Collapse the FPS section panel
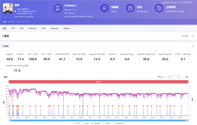This screenshot has height=125, width=197. click(x=193, y=46)
